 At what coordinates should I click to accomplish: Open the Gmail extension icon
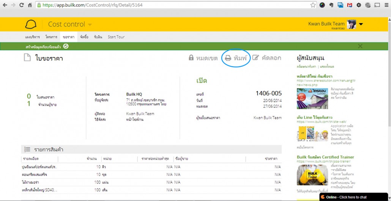(x=349, y=5)
